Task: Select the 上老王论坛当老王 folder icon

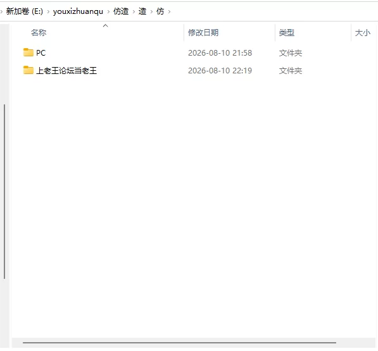Action: (28, 70)
